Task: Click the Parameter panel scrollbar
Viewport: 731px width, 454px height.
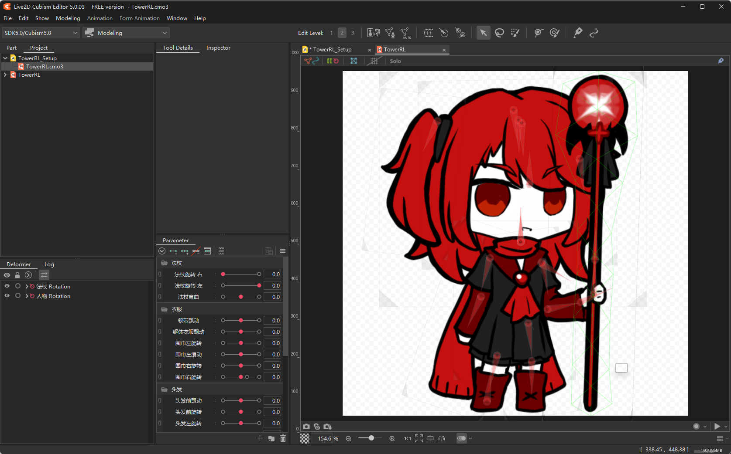Action: pos(285,307)
